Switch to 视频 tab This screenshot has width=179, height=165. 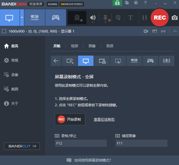74,46
